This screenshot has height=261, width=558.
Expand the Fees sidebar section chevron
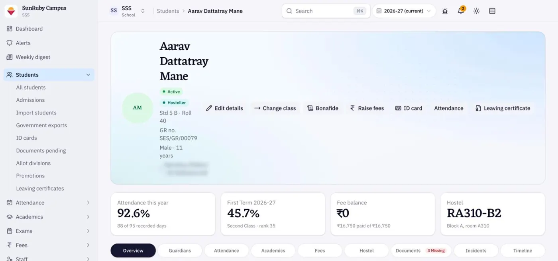coord(88,245)
